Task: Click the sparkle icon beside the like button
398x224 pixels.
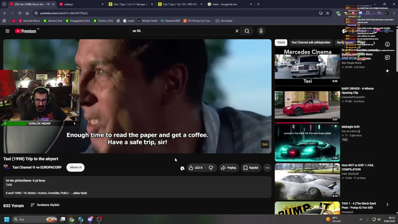Action: click(x=182, y=168)
